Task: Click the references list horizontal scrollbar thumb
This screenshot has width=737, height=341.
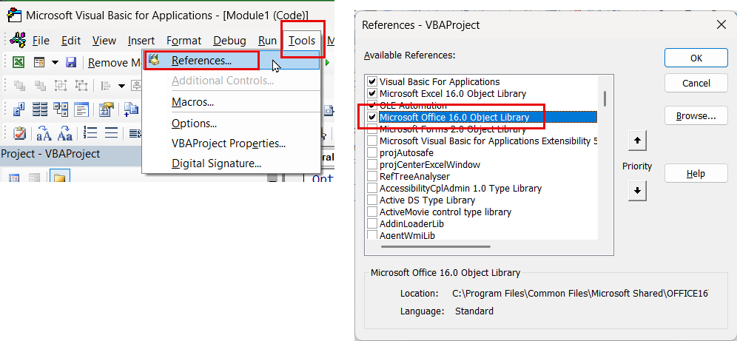Action: click(x=436, y=246)
